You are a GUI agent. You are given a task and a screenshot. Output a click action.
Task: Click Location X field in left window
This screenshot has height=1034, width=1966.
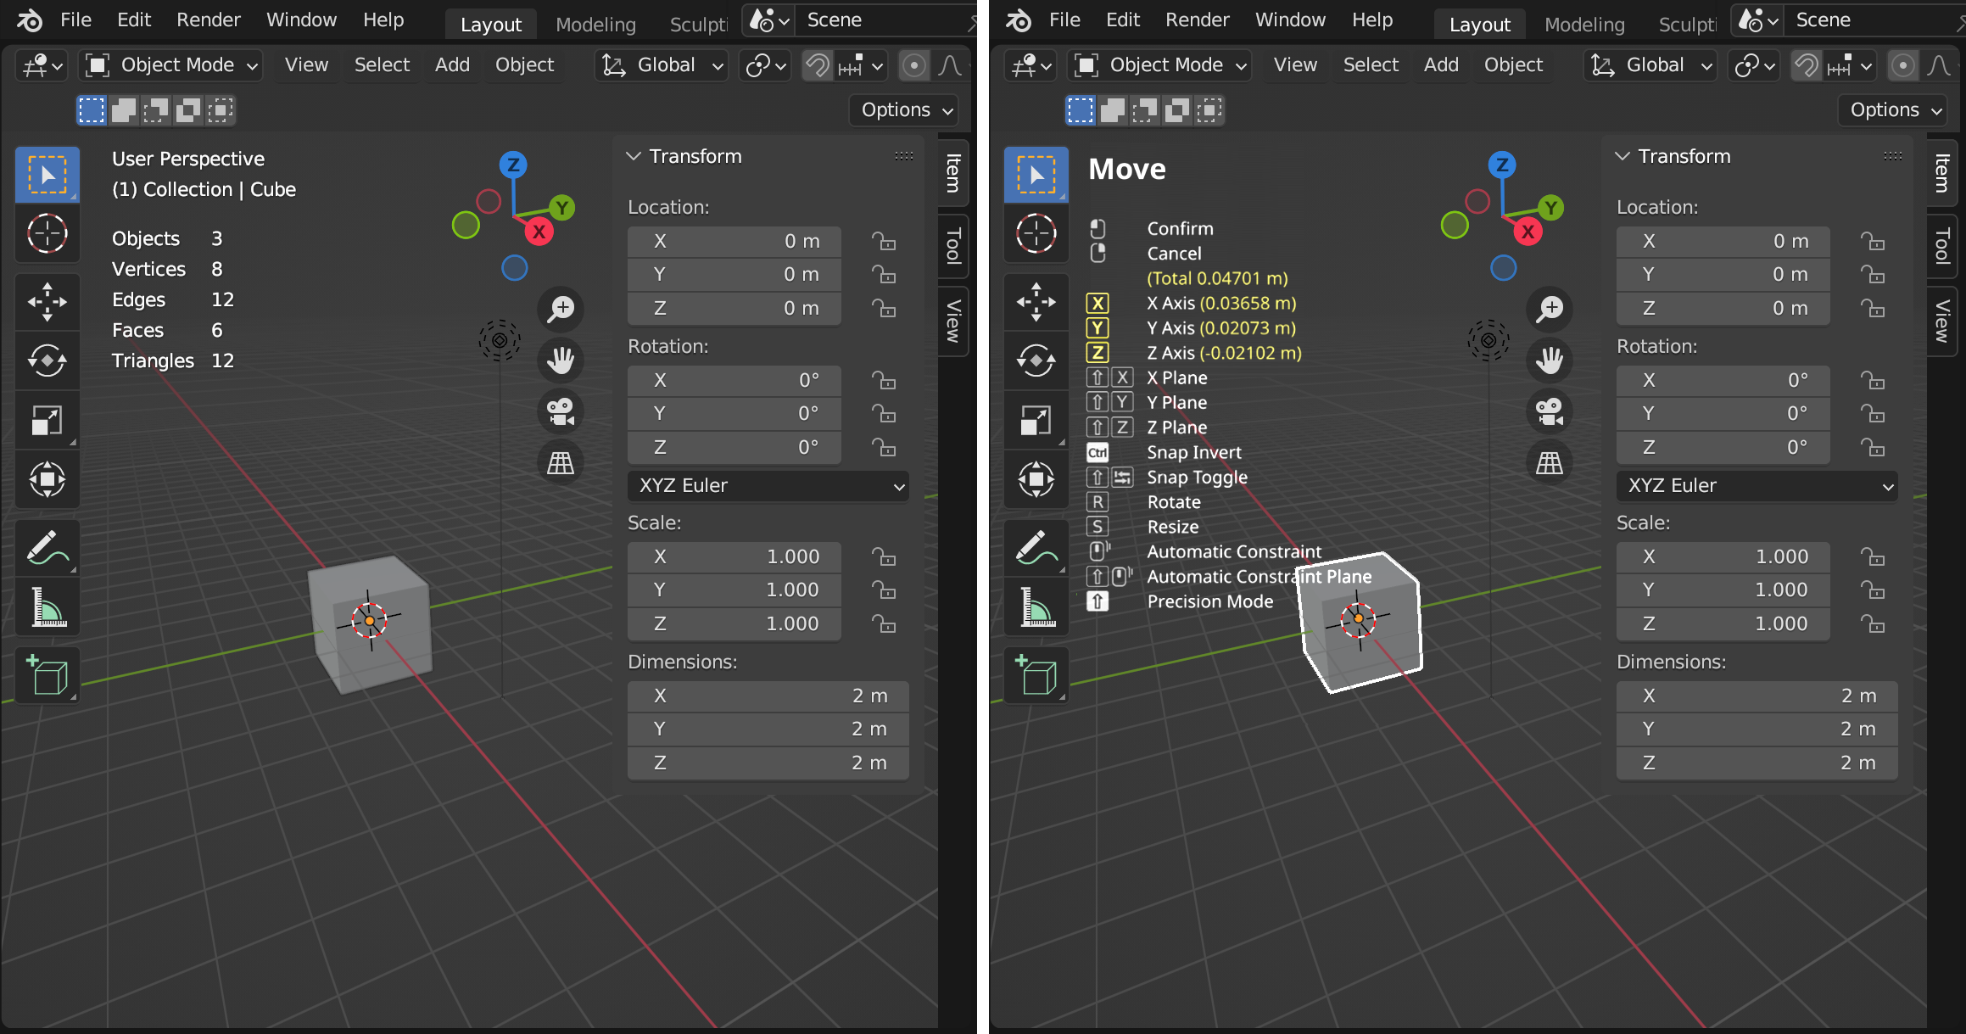point(734,242)
